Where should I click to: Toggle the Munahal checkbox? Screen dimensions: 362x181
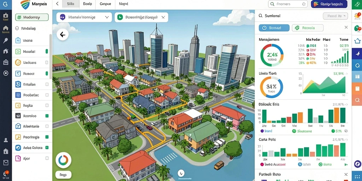click(x=47, y=51)
